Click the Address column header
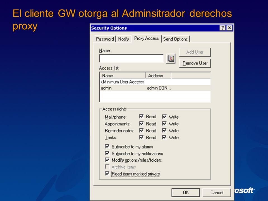This screenshot has width=268, height=201. (x=158, y=76)
